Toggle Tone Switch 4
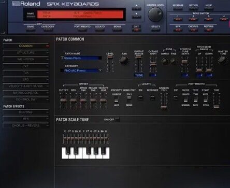This screenshot has width=230, height=188. point(224,20)
